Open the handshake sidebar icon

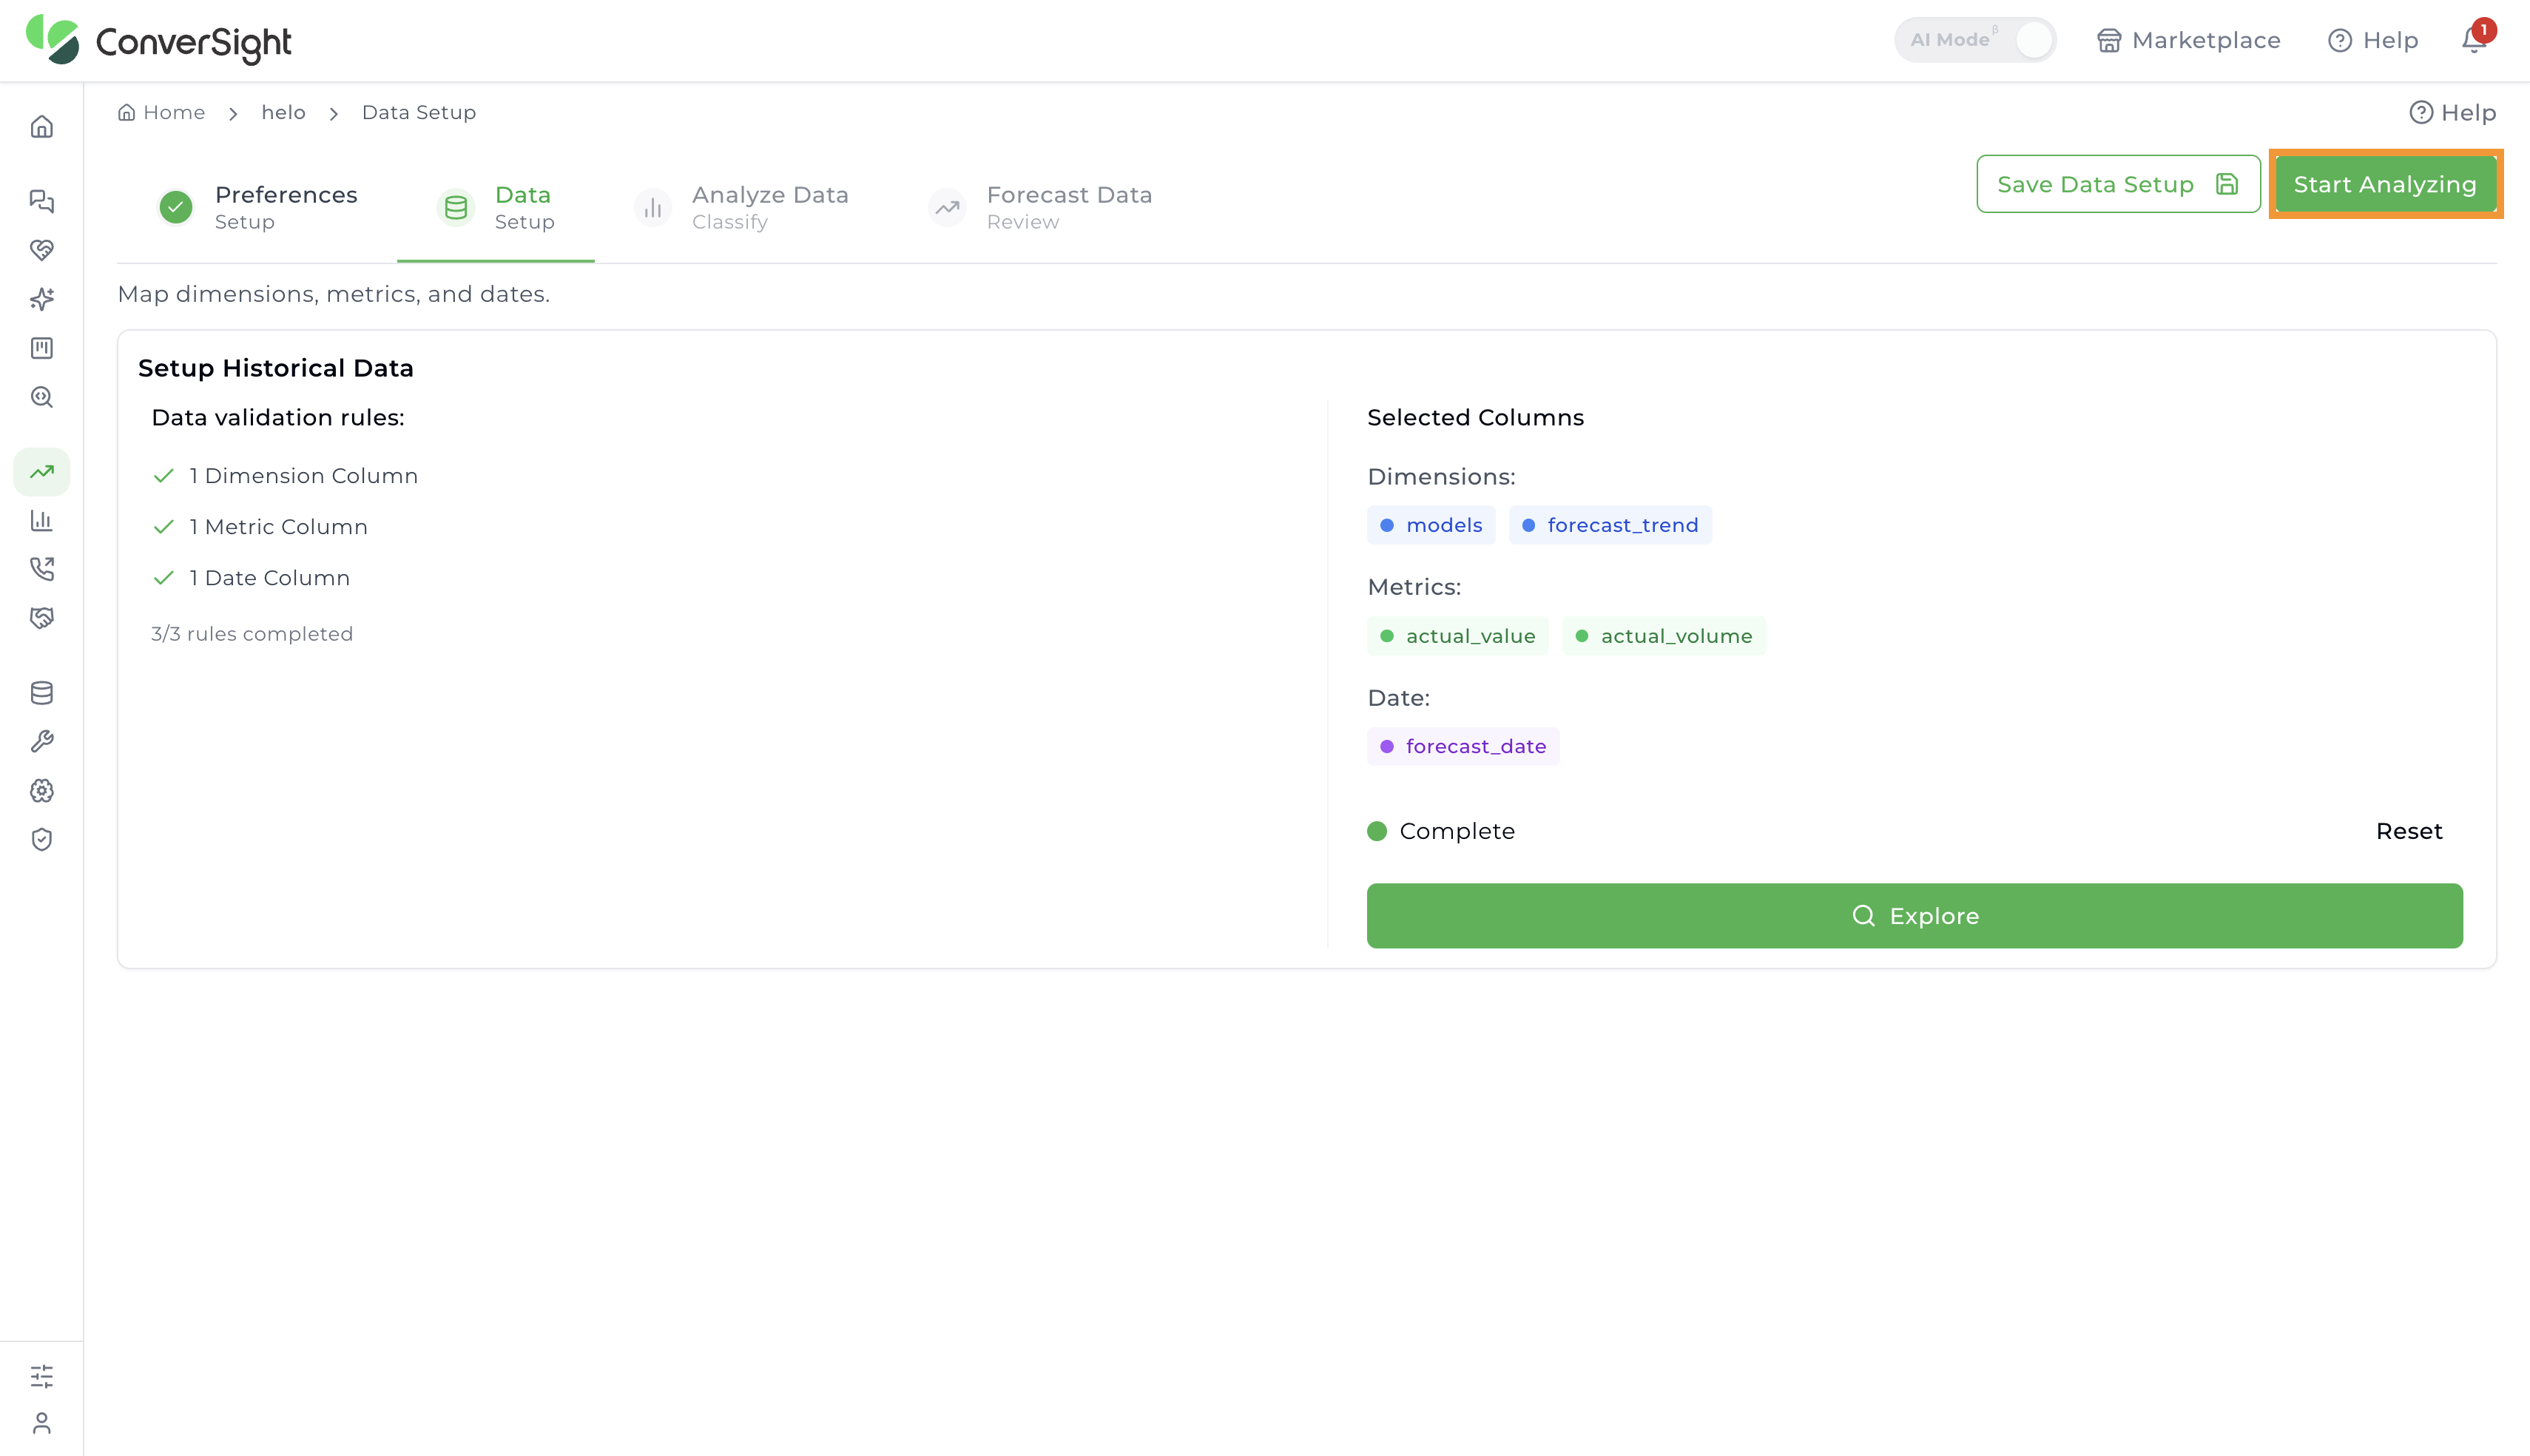click(41, 618)
